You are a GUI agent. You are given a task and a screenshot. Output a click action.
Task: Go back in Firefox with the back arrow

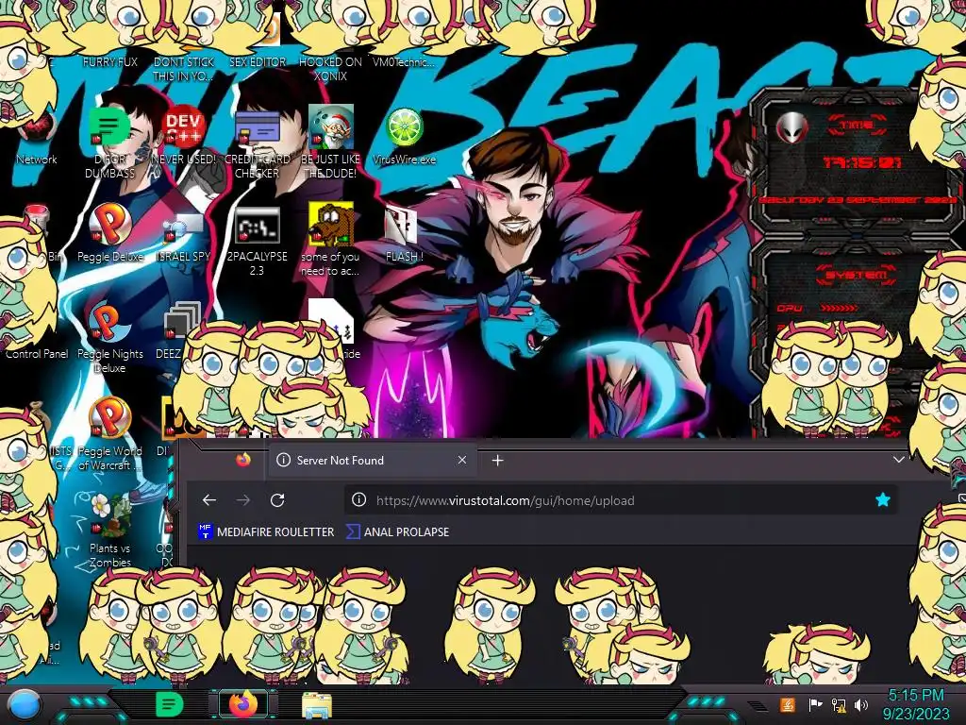pyautogui.click(x=209, y=500)
